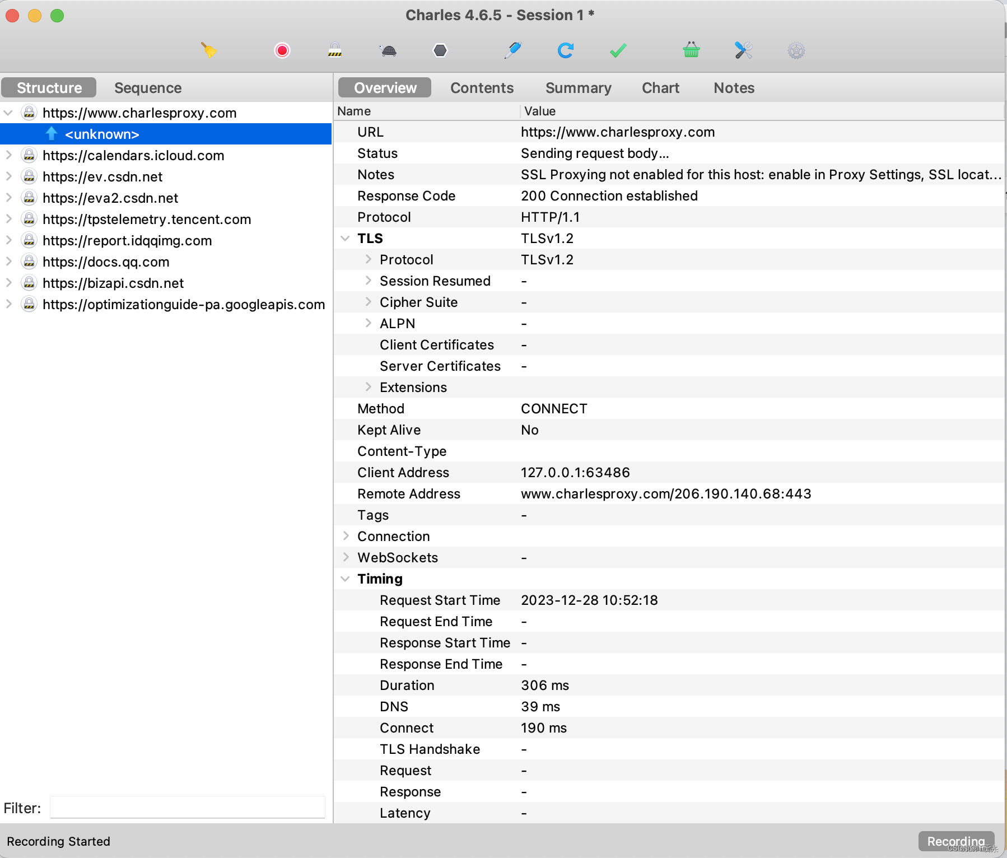Open the Summary tab
1007x858 pixels.
click(x=578, y=88)
